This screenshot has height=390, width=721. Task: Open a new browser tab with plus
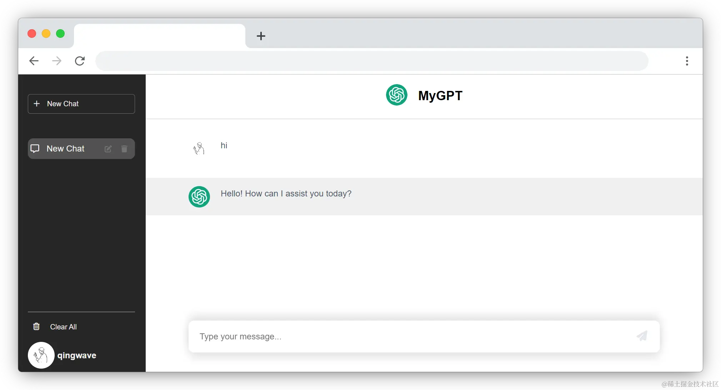261,36
